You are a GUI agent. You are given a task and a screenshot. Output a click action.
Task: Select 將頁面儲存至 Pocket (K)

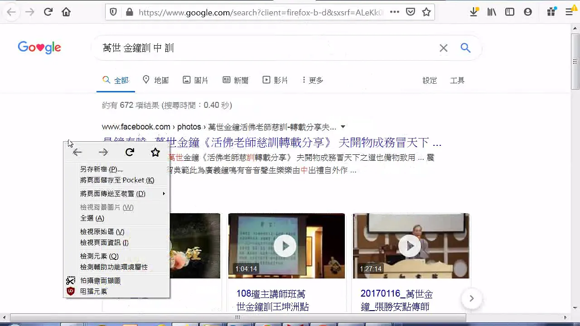click(x=116, y=180)
